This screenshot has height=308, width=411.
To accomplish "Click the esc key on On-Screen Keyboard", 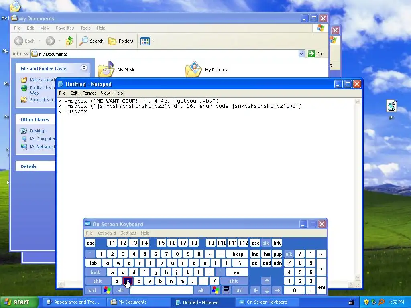I will [91, 243].
